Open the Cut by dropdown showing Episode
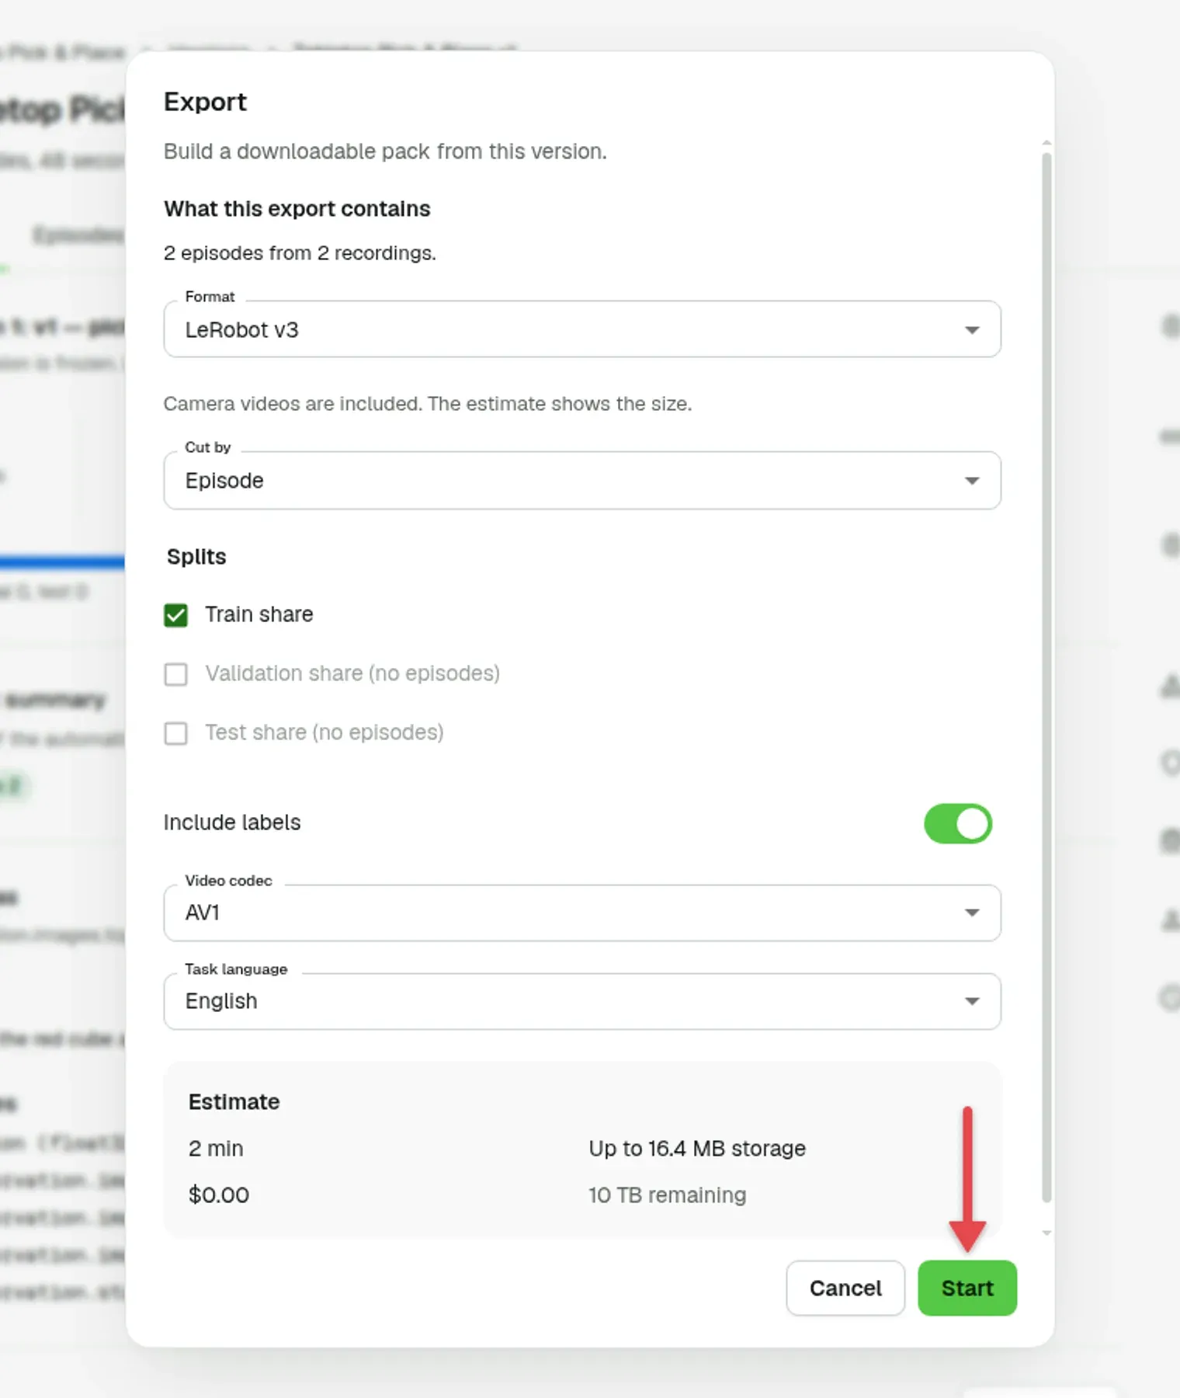 pos(581,480)
